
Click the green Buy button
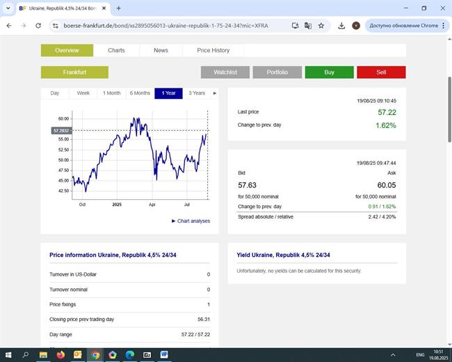pyautogui.click(x=329, y=72)
